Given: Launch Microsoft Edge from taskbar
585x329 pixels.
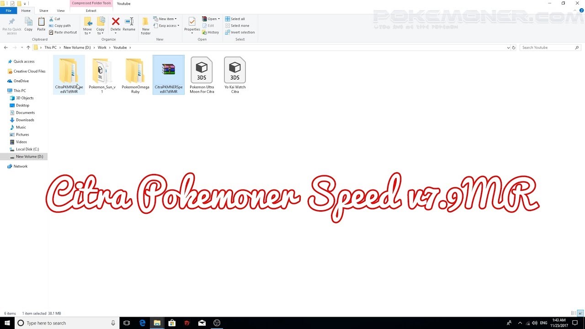Looking at the screenshot, I should 142,323.
